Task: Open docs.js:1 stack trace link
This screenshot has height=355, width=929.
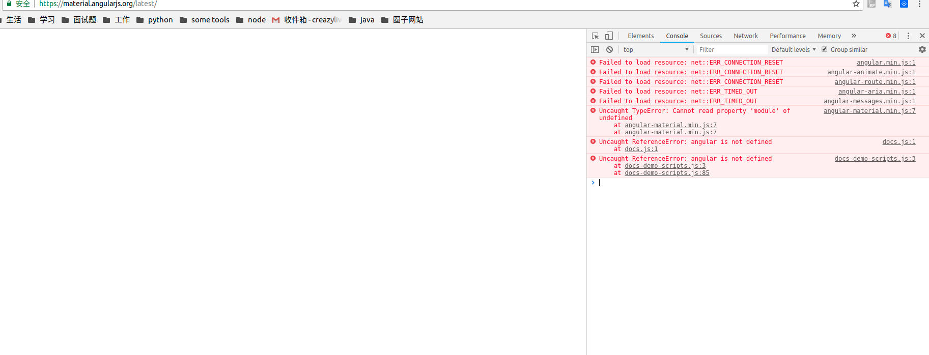Action: (x=641, y=149)
